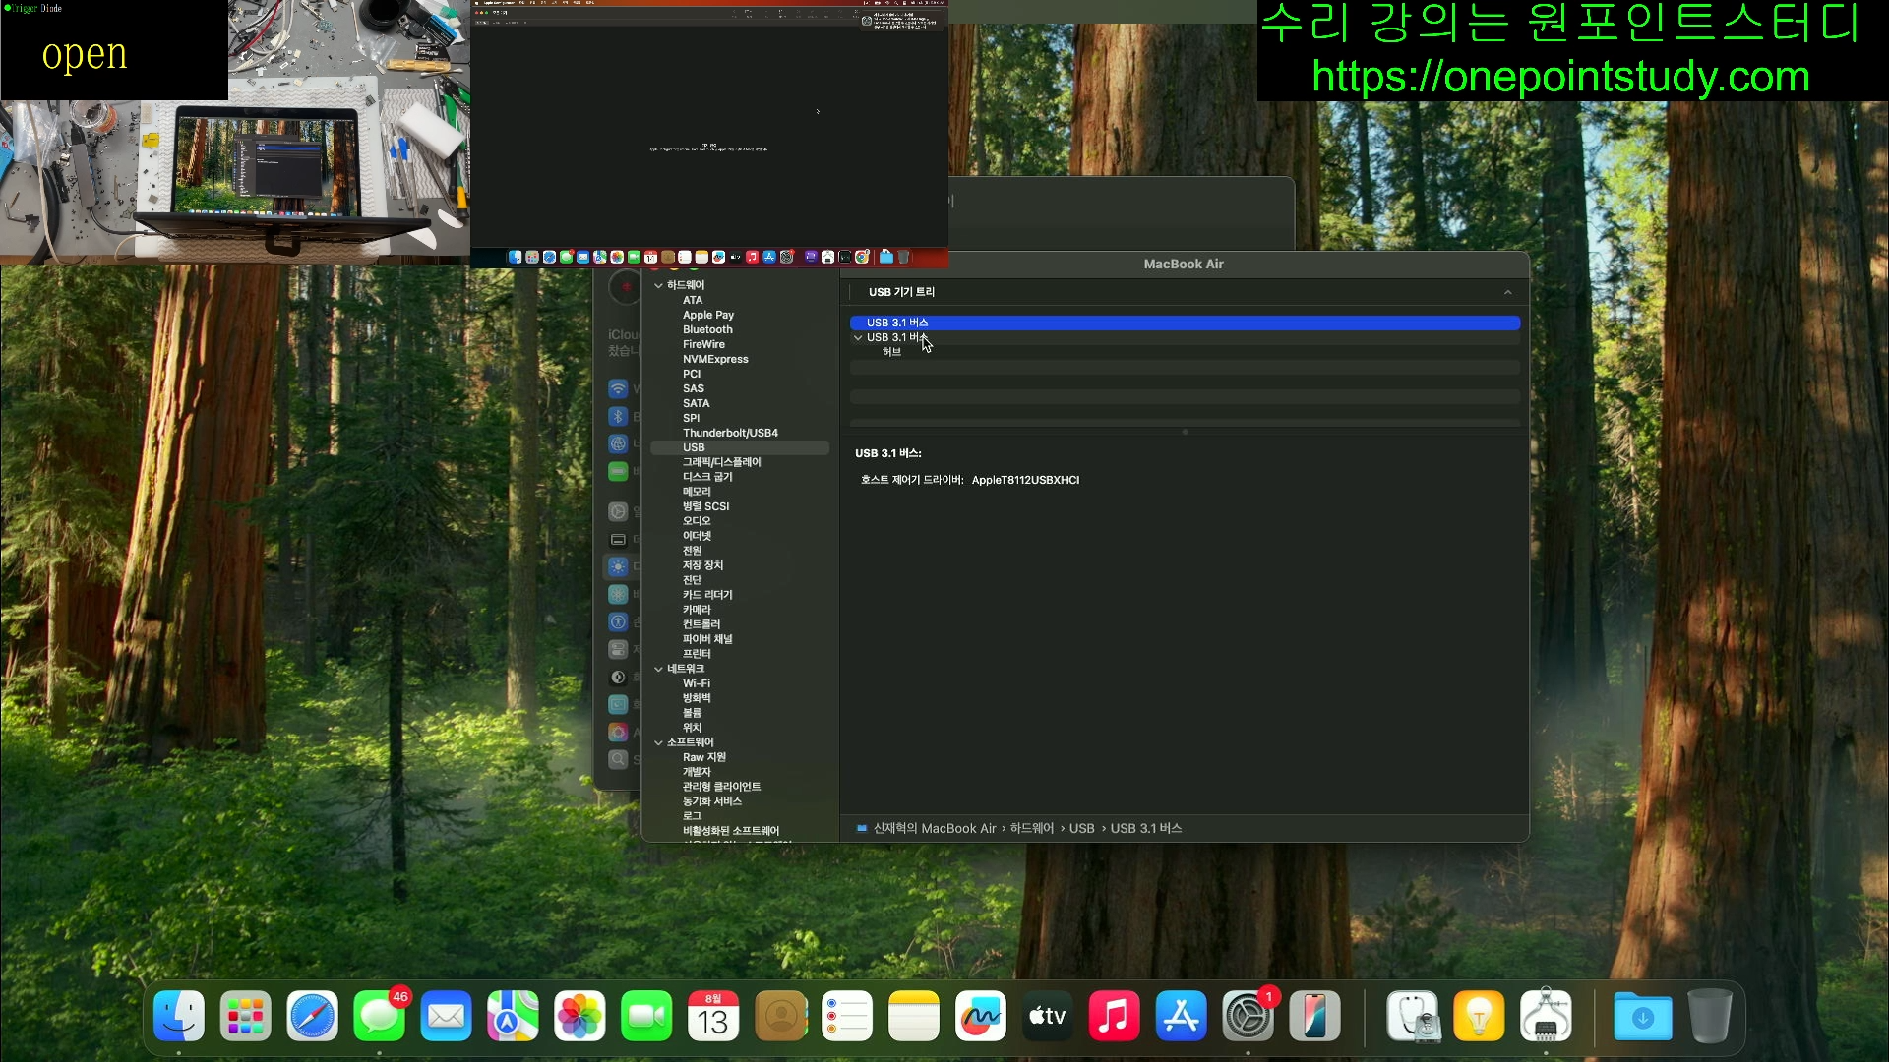Select the 허브 device entry
The width and height of the screenshot is (1889, 1062).
pyautogui.click(x=891, y=352)
